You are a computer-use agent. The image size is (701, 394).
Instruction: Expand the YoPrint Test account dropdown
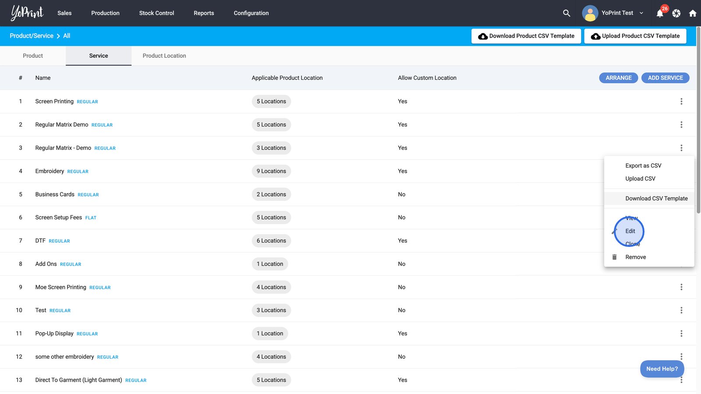[641, 13]
